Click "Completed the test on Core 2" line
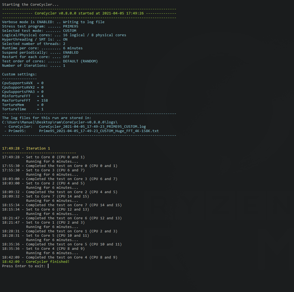This screenshot has height=292, width=294. pyautogui.click(x=60, y=192)
